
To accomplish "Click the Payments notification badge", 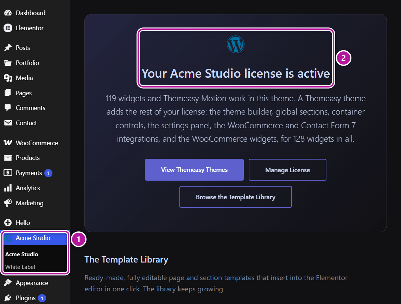I will tap(48, 173).
